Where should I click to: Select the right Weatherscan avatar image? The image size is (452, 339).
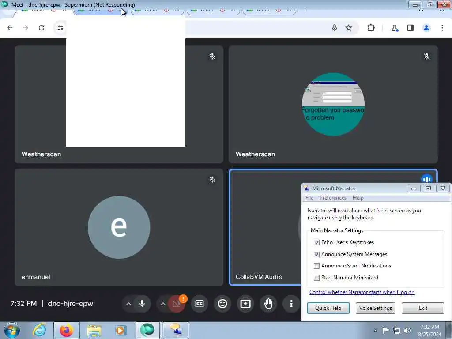point(333,104)
